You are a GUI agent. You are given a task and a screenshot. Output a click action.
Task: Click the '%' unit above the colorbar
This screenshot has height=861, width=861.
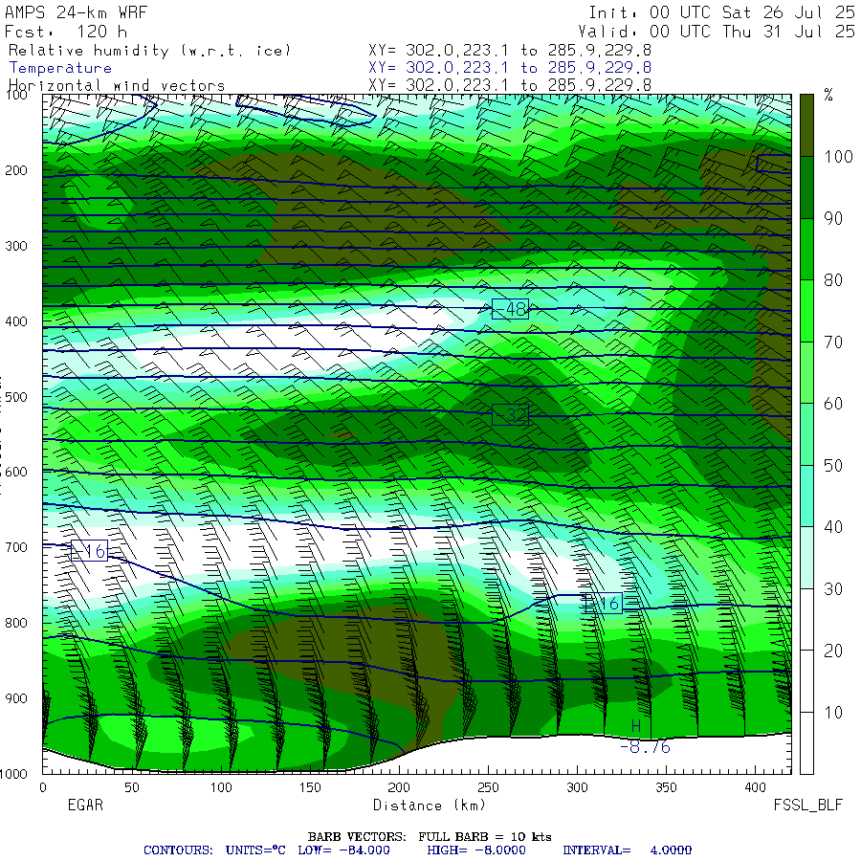pyautogui.click(x=828, y=96)
